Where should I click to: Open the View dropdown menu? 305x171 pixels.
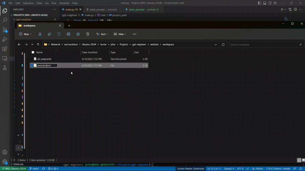point(120,34)
